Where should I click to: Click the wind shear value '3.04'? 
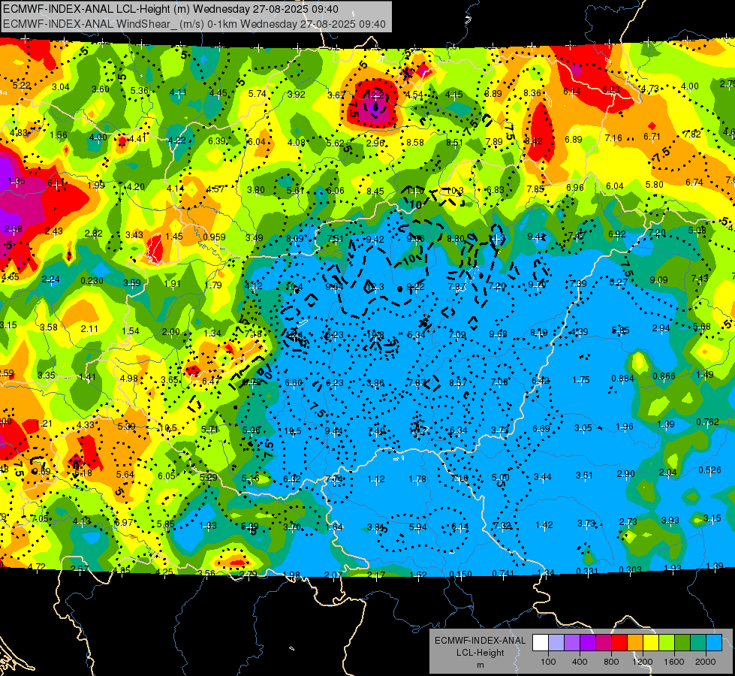(x=61, y=87)
